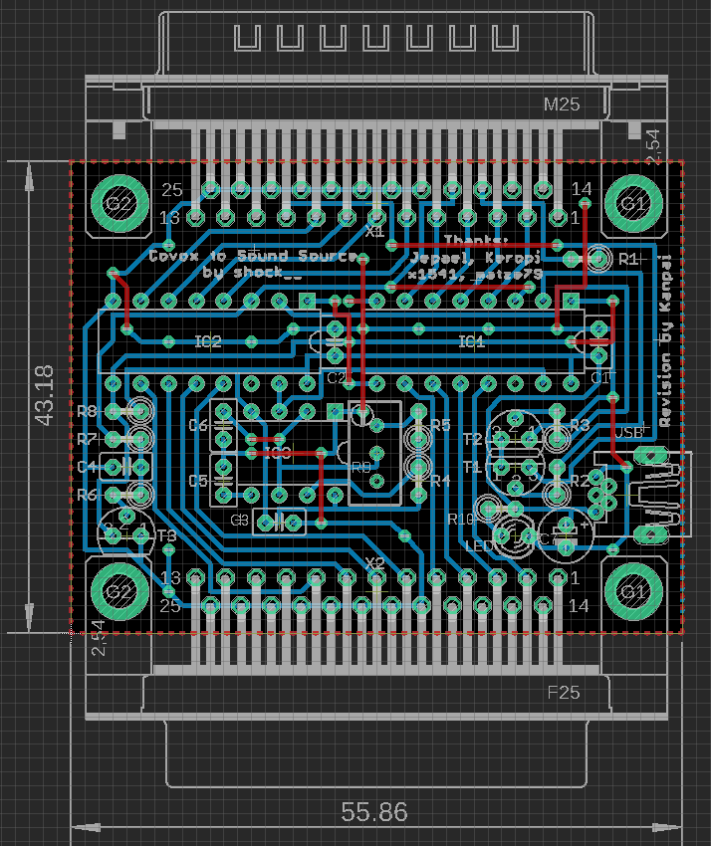Click the 43.18 height dimension
The image size is (711, 846).
(x=44, y=395)
